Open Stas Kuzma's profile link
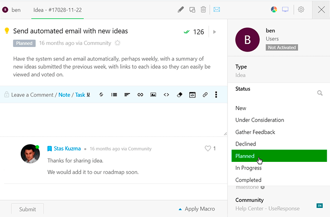Image resolution: width=330 pixels, height=217 pixels. 67,148
